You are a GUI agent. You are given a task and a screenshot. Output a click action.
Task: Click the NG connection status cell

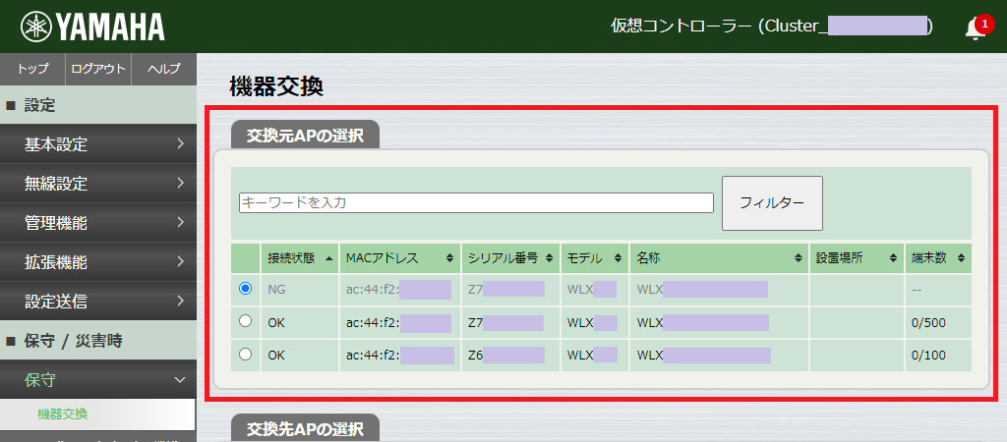(300, 290)
